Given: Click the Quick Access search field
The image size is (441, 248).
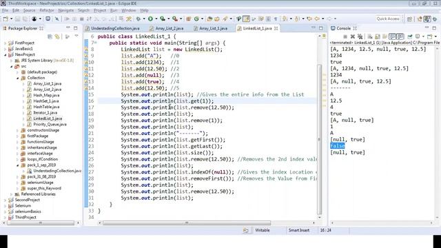Looking at the screenshot, I should pos(388,19).
